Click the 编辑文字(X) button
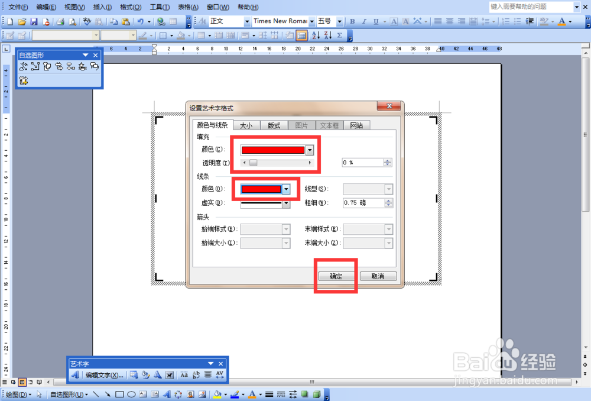Viewport: 591px width, 401px height. pos(104,375)
